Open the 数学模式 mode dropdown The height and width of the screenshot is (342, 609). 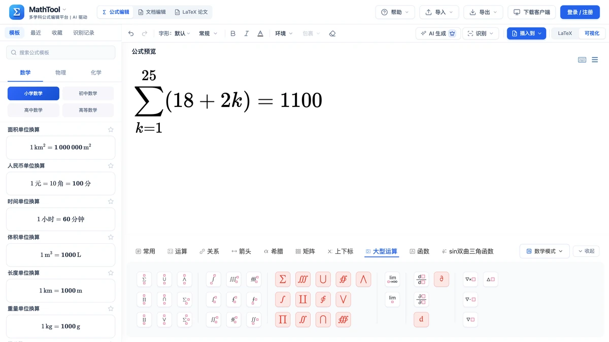pyautogui.click(x=545, y=251)
